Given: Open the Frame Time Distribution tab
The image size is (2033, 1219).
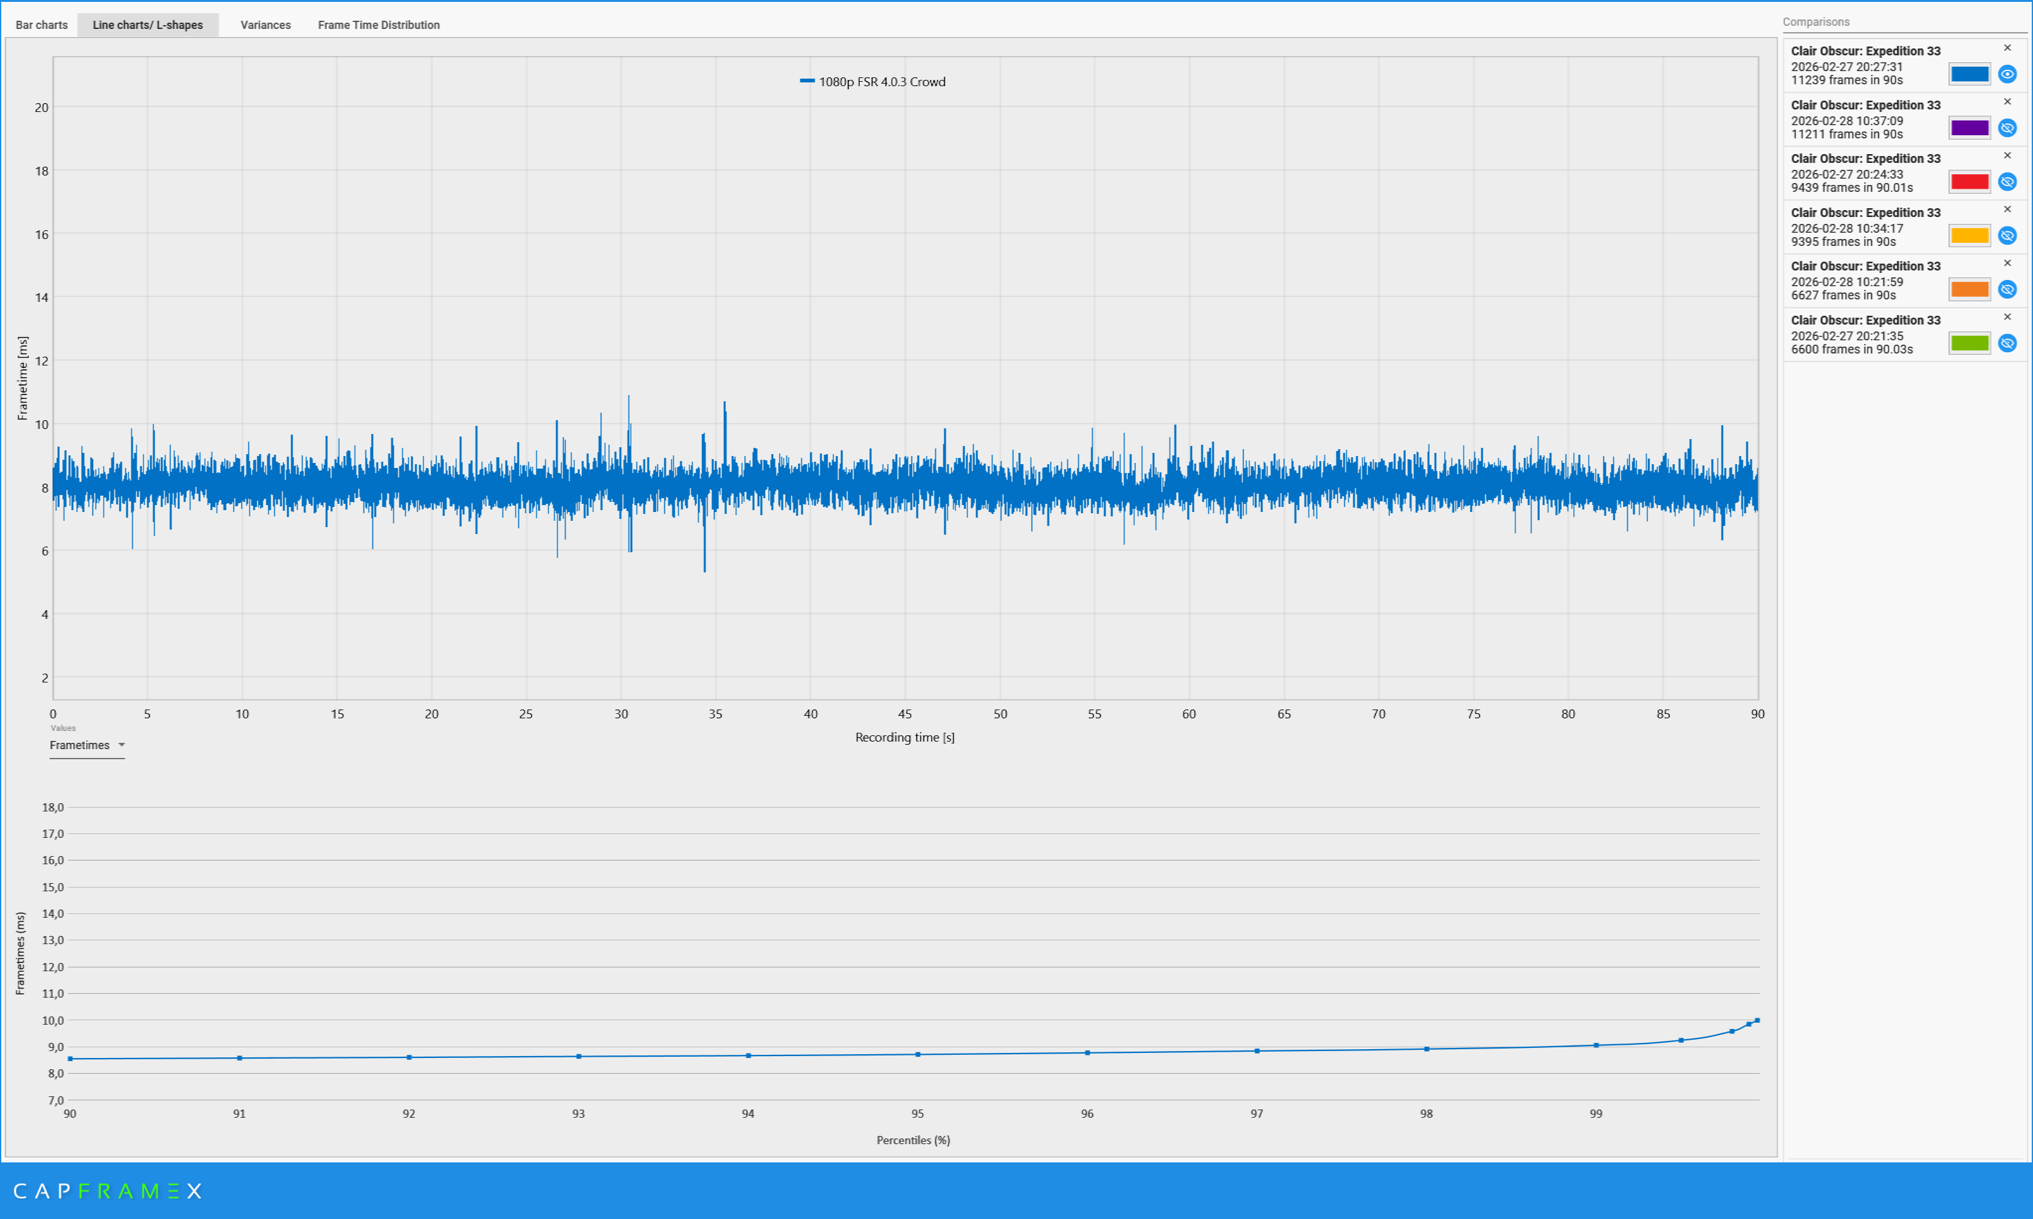Looking at the screenshot, I should 379,25.
